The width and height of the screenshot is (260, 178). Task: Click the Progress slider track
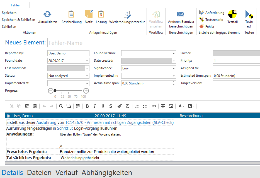click(69, 91)
